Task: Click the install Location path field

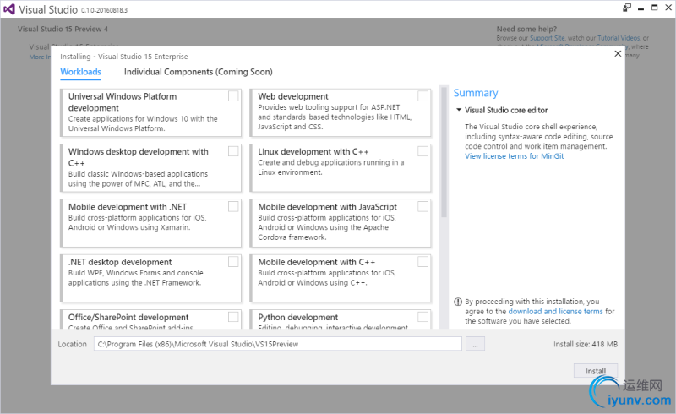Action: pos(277,344)
